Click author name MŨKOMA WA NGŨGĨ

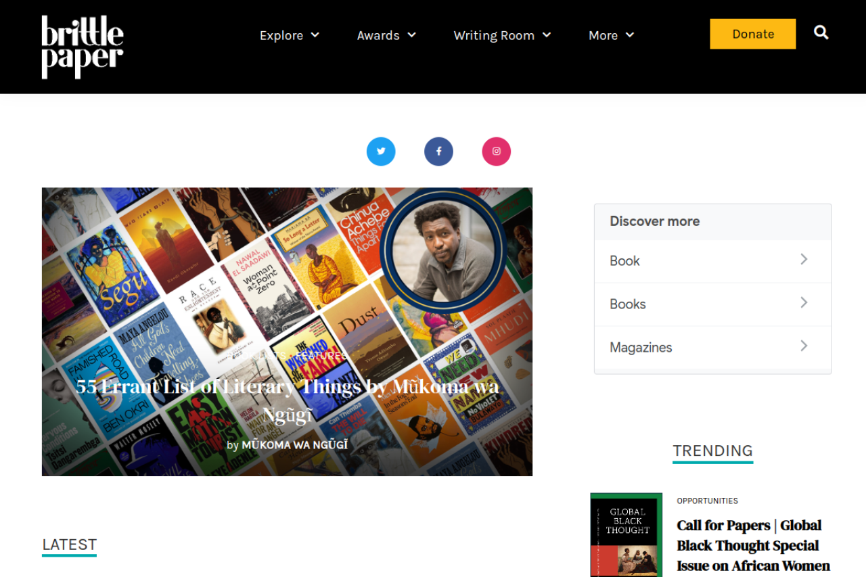[294, 445]
